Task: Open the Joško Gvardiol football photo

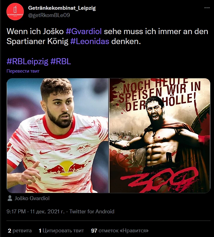Action: 57,136
